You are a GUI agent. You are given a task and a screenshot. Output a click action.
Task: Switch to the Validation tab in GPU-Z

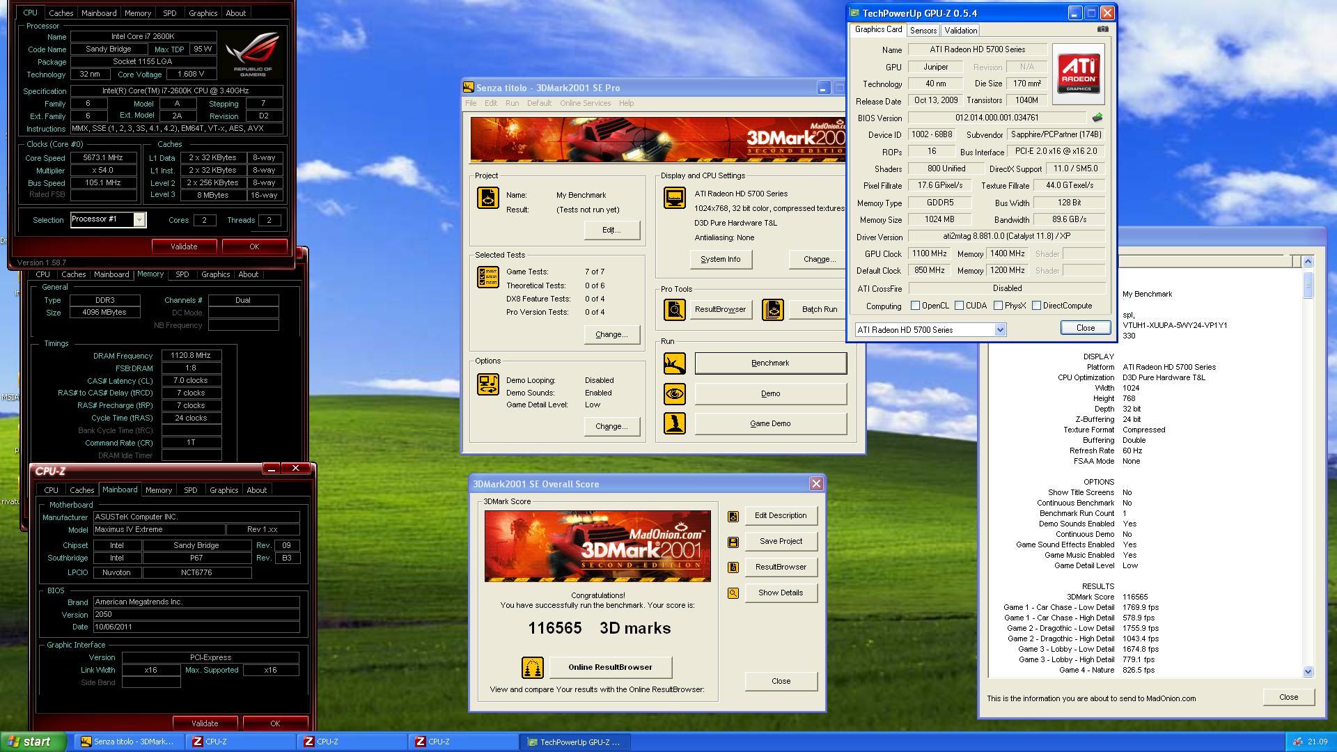point(960,31)
